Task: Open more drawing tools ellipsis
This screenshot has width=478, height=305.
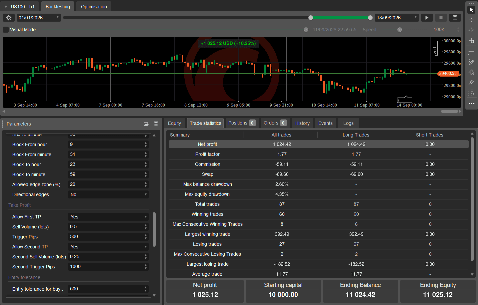Action: [471, 104]
